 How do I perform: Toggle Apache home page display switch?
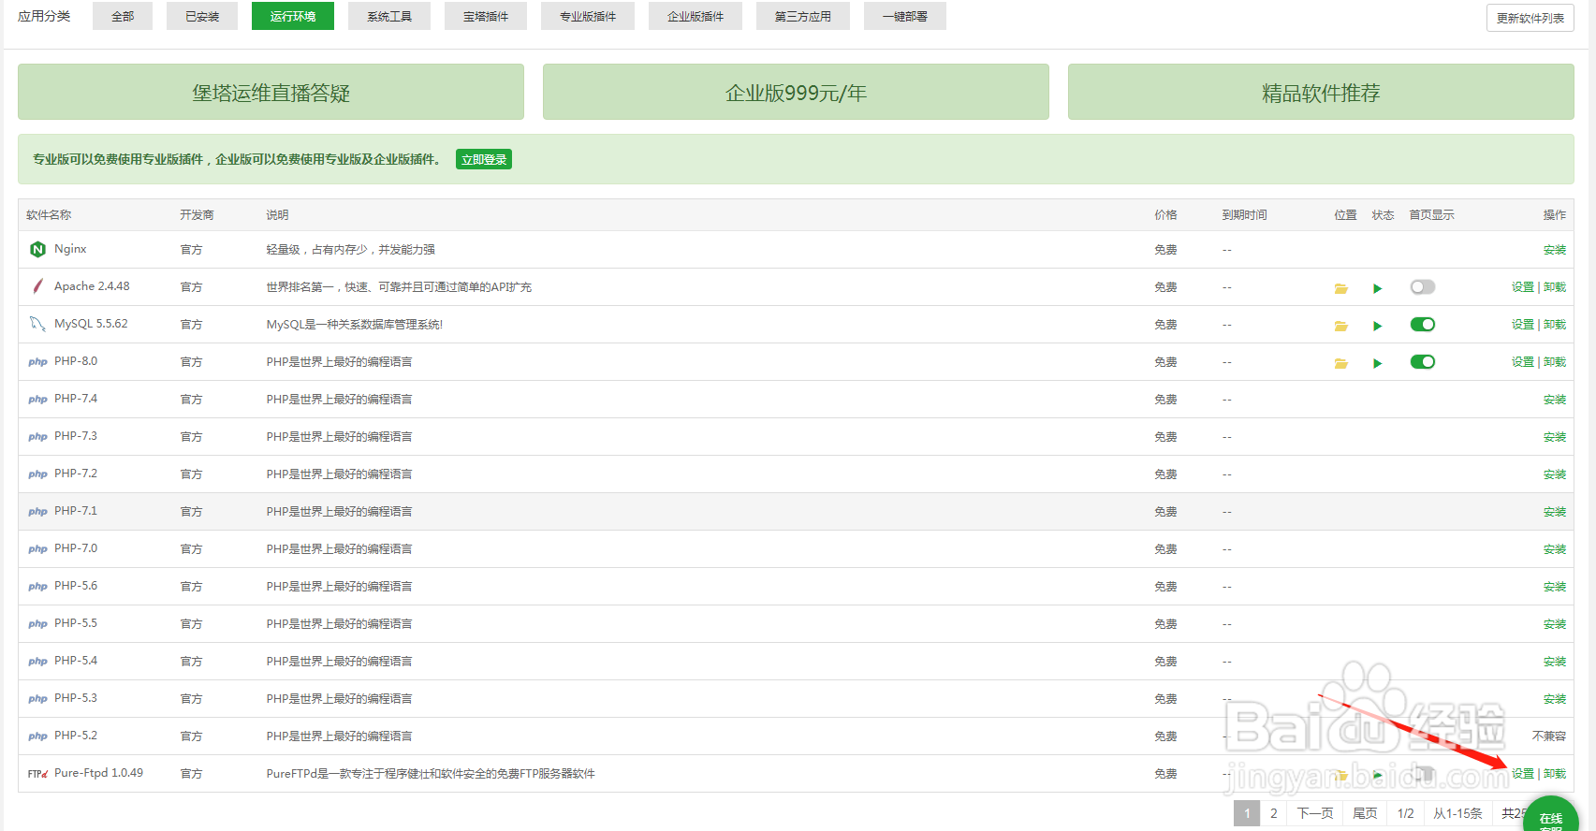(1423, 287)
